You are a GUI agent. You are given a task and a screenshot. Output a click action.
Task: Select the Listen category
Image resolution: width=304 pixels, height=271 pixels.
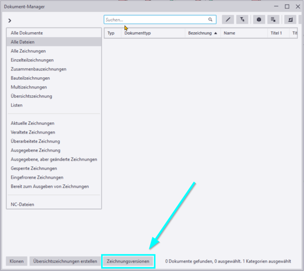click(54, 105)
